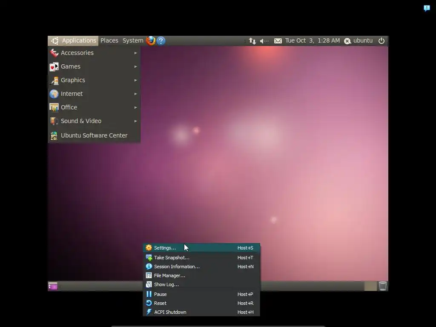The width and height of the screenshot is (436, 327).
Task: Click the Show Desktop icon in bottom panel
Action: tap(52, 286)
